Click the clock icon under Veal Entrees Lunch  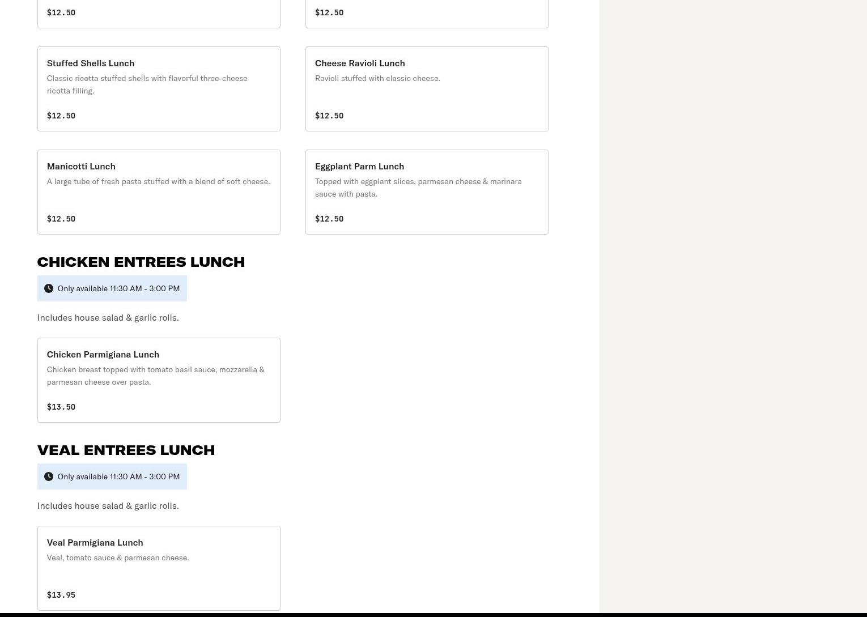pyautogui.click(x=49, y=476)
